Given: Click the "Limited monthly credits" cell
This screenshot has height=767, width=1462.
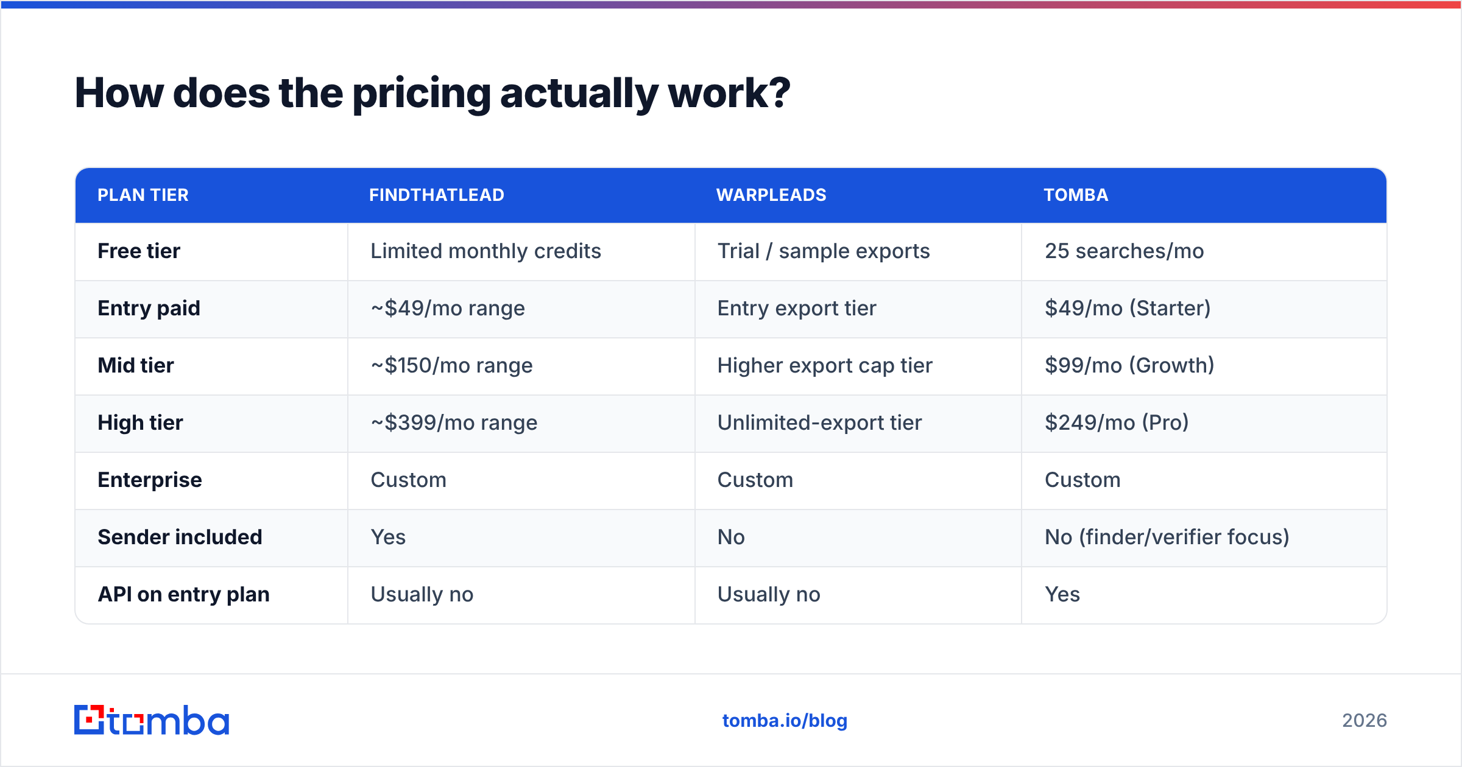Looking at the screenshot, I should pos(486,251).
